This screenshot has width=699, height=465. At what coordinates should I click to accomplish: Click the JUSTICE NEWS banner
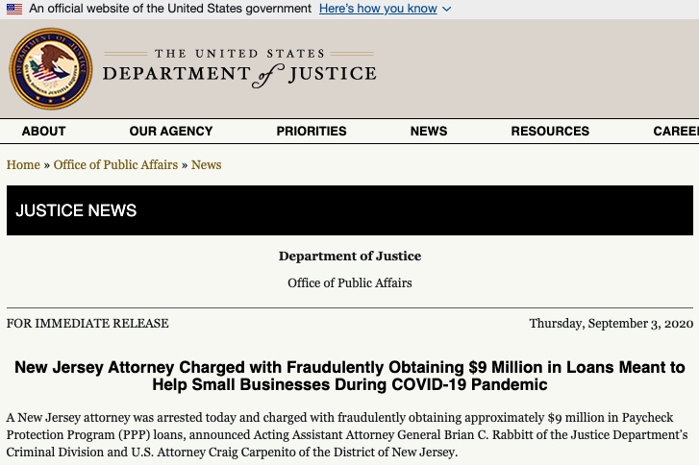350,210
